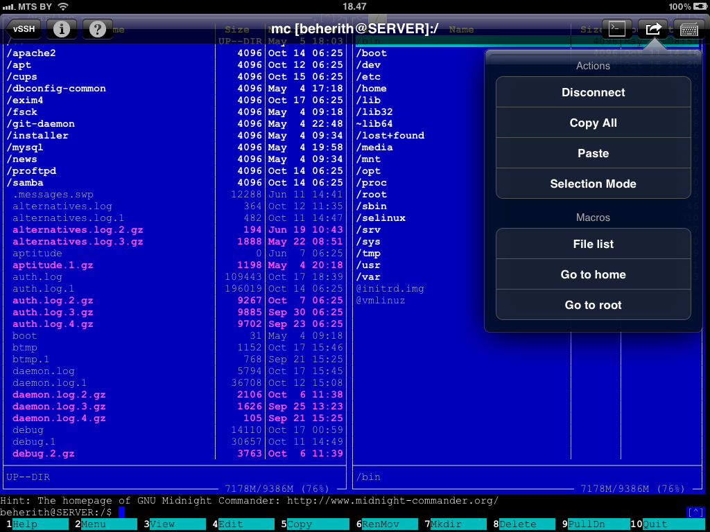The width and height of the screenshot is (710, 532).
Task: Select /exim4 directory row
Action: click(x=175, y=100)
